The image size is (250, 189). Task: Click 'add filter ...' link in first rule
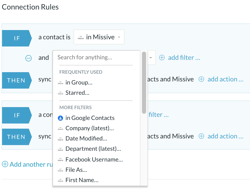tap(184, 58)
